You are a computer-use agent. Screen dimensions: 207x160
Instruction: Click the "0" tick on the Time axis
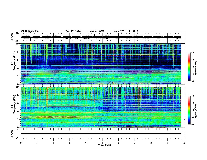point(21,143)
